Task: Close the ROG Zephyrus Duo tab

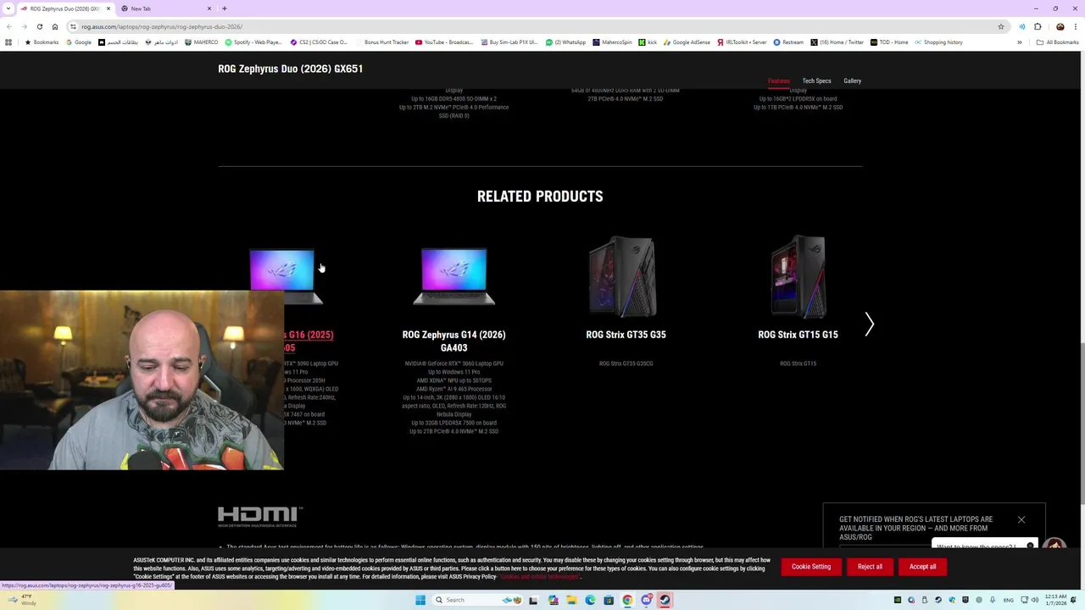Action: pyautogui.click(x=108, y=8)
